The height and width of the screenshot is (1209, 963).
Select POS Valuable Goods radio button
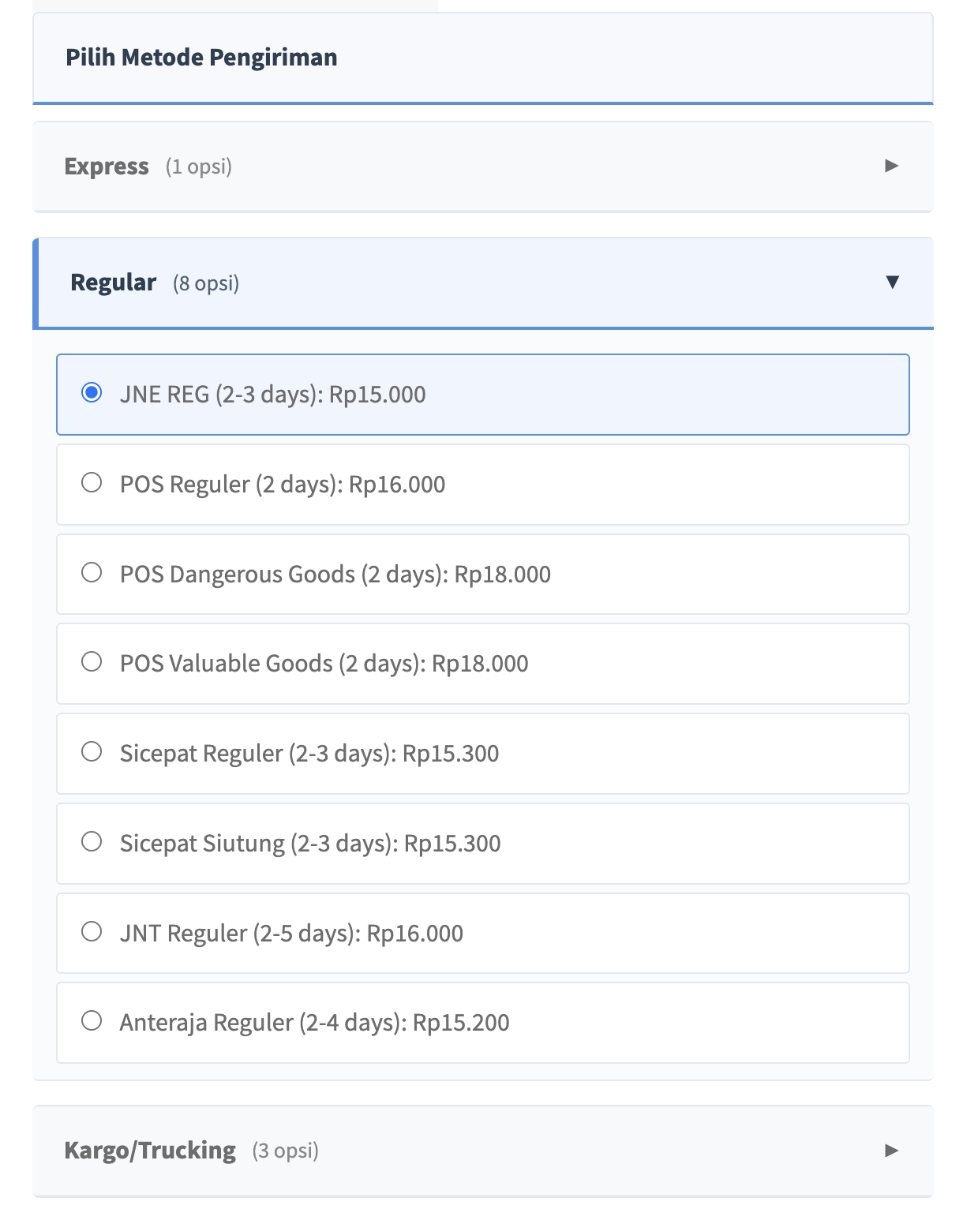click(92, 661)
